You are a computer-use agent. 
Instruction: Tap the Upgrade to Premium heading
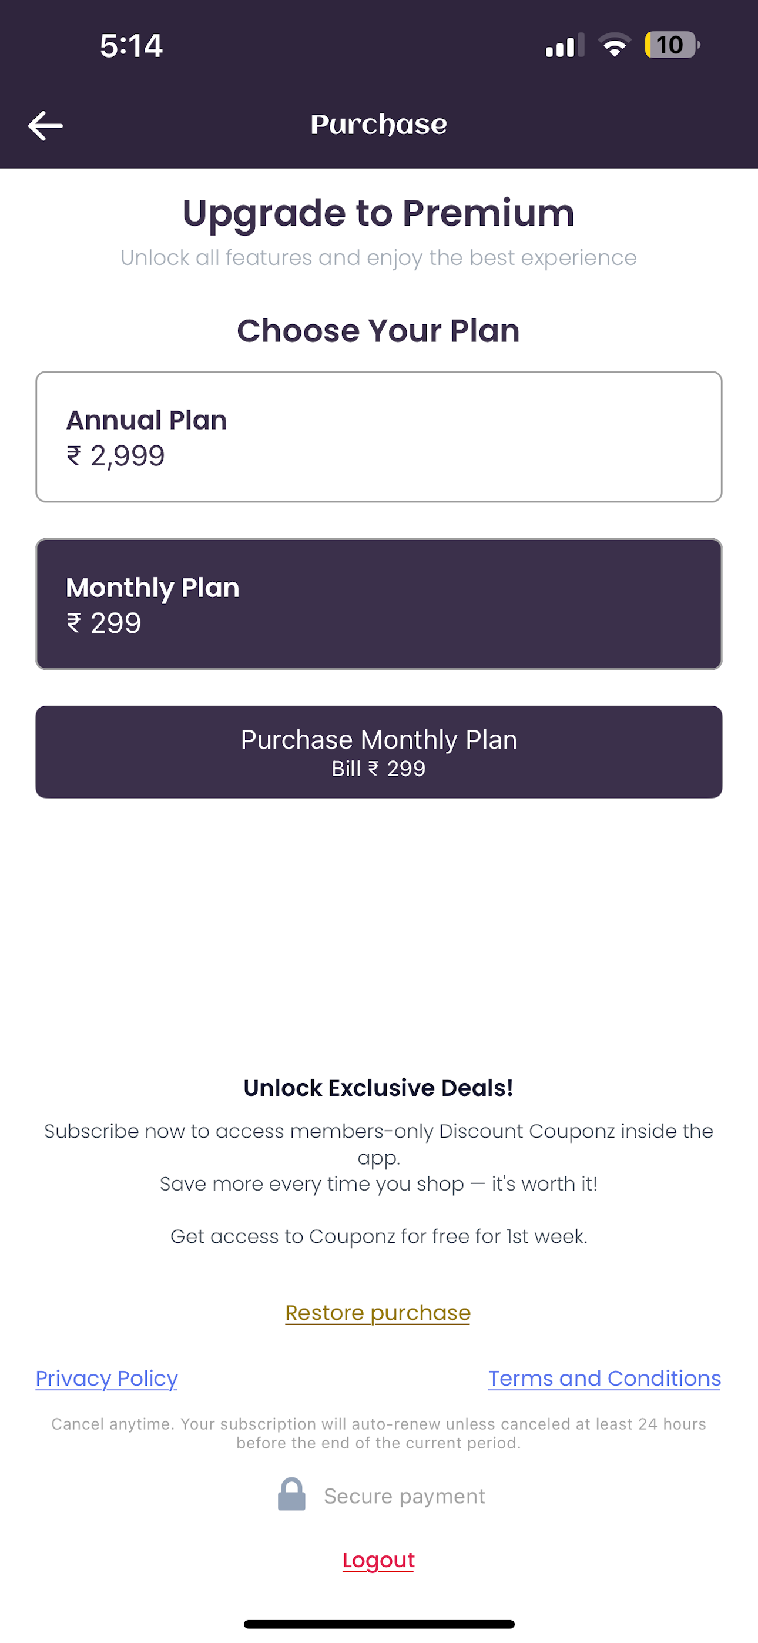[x=379, y=213]
